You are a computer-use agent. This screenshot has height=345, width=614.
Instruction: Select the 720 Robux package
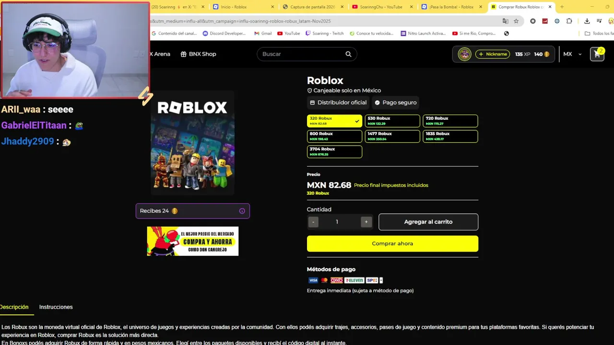click(450, 121)
